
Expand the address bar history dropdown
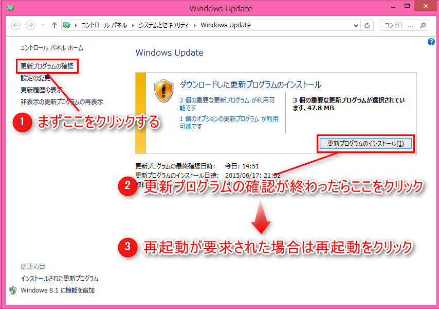pos(356,26)
